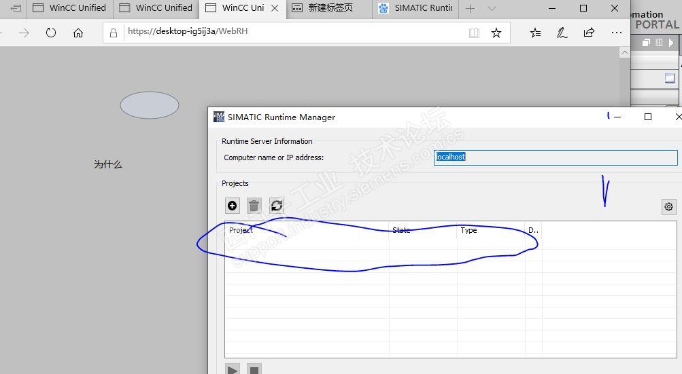This screenshot has height=374, width=682.
Task: Click the SIMATIC Runtime Manager title icon
Action: click(219, 117)
